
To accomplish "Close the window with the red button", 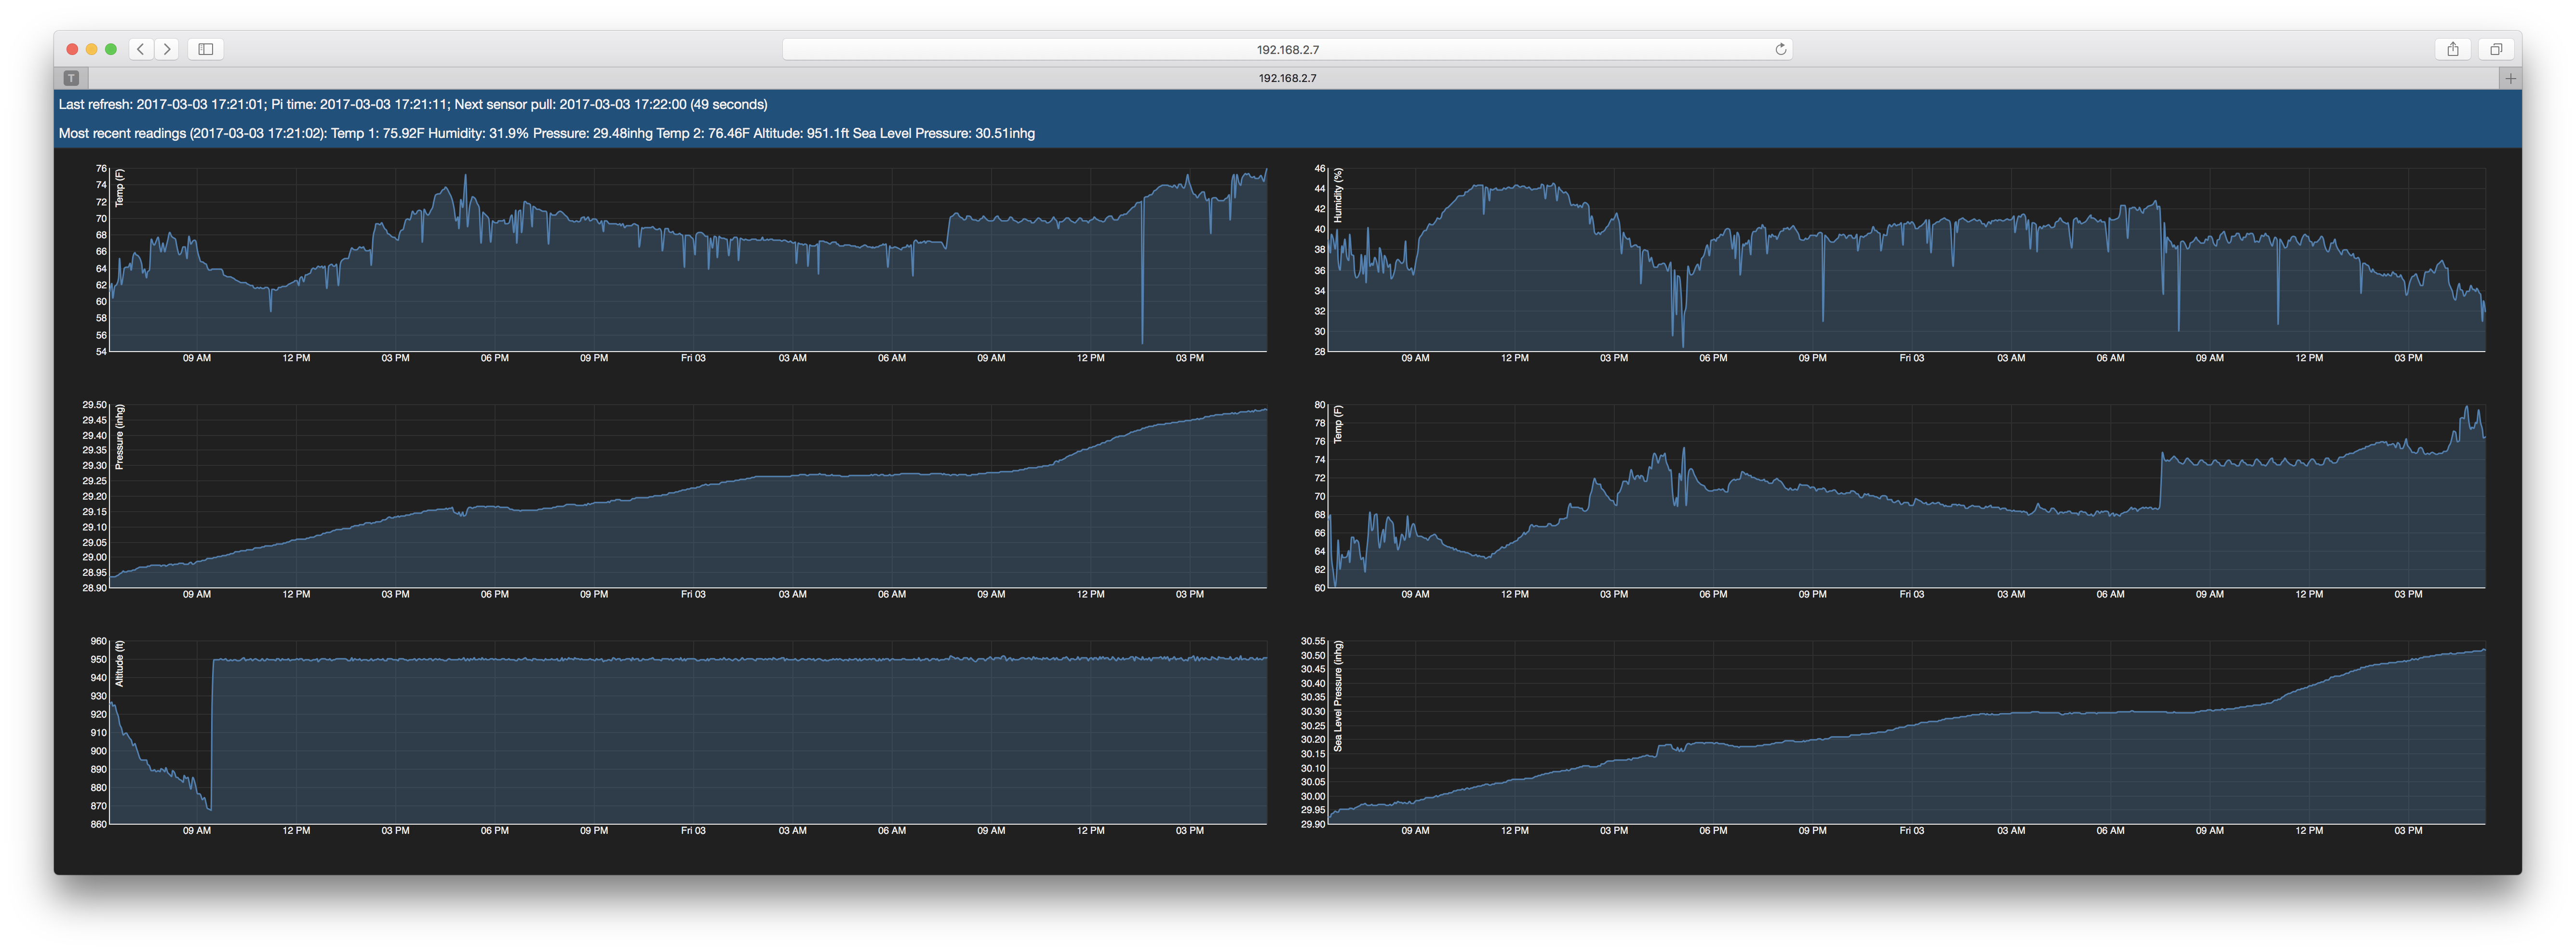I will point(72,49).
